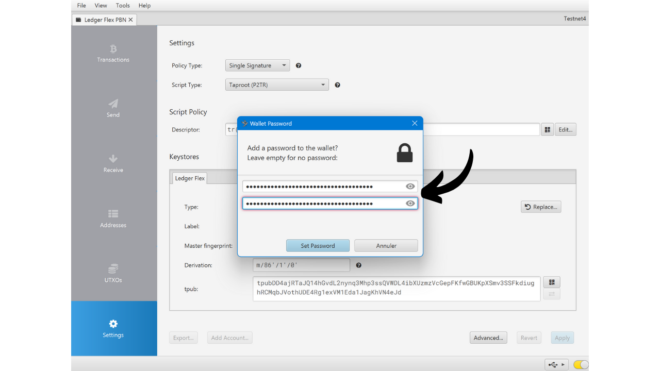Open the Receive sidebar section
Screen dimensions: 660x371
pos(113,163)
